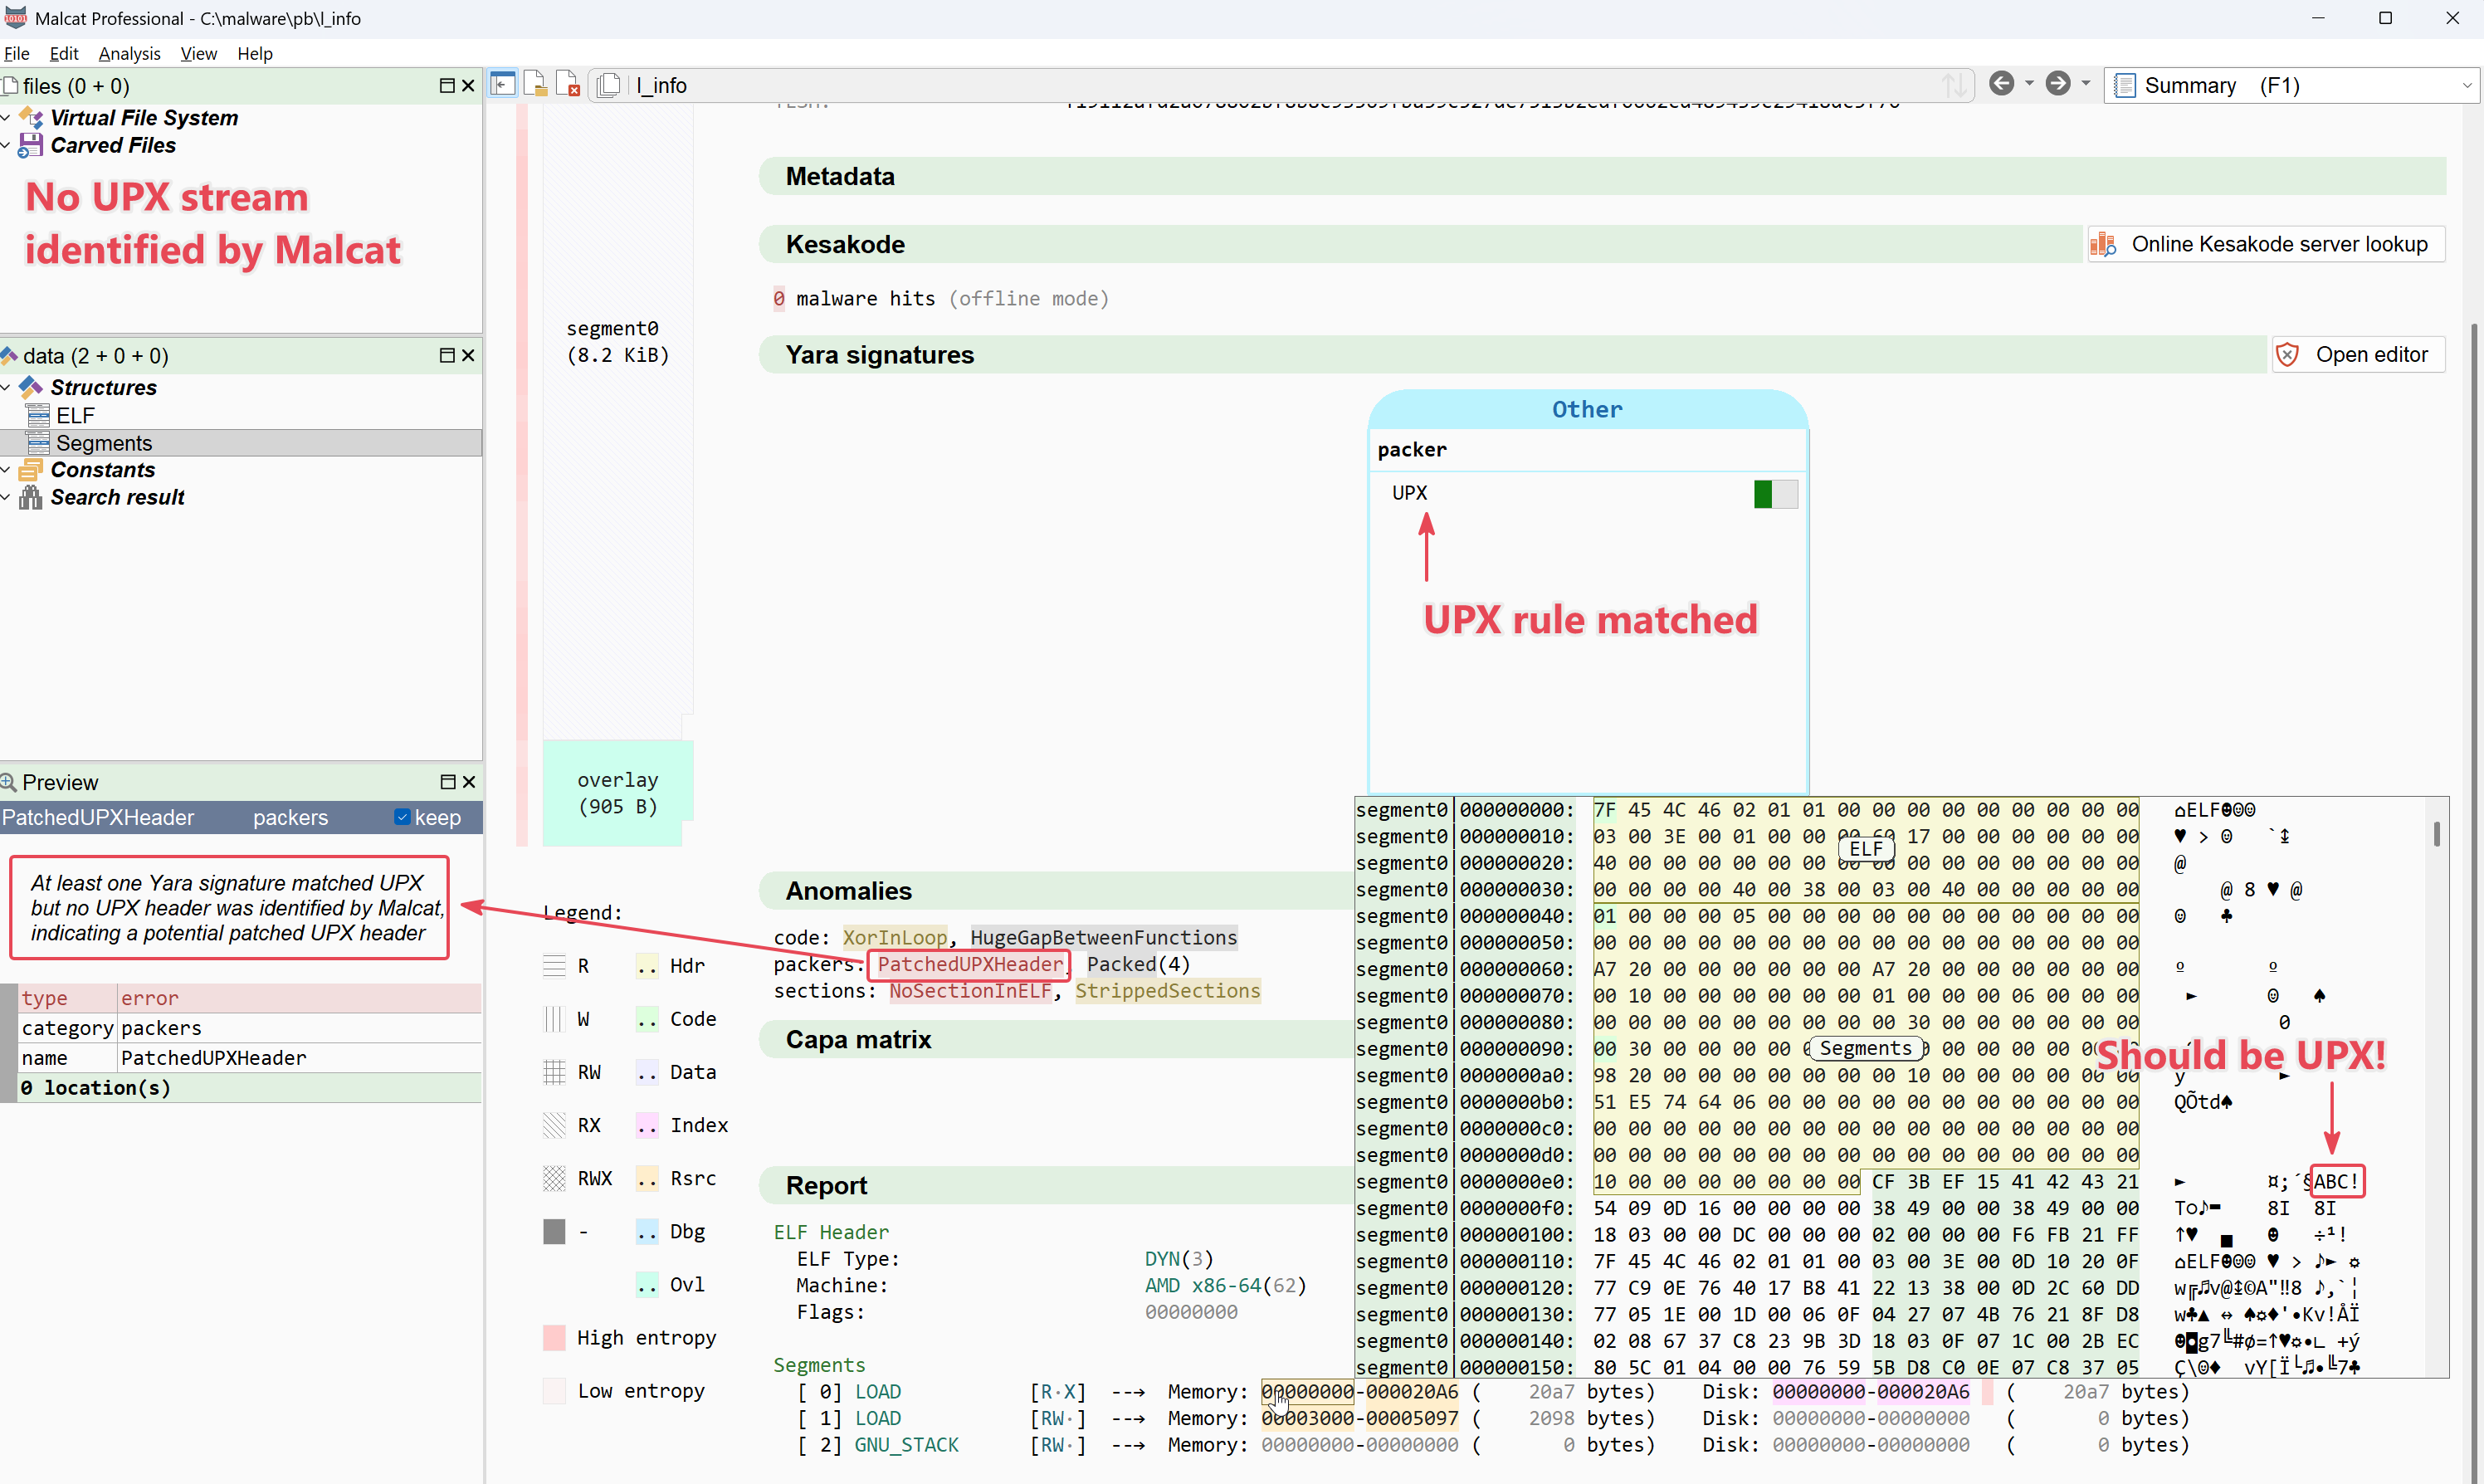
Task: Click segment 0 memory address 00000000
Action: (x=1307, y=1391)
